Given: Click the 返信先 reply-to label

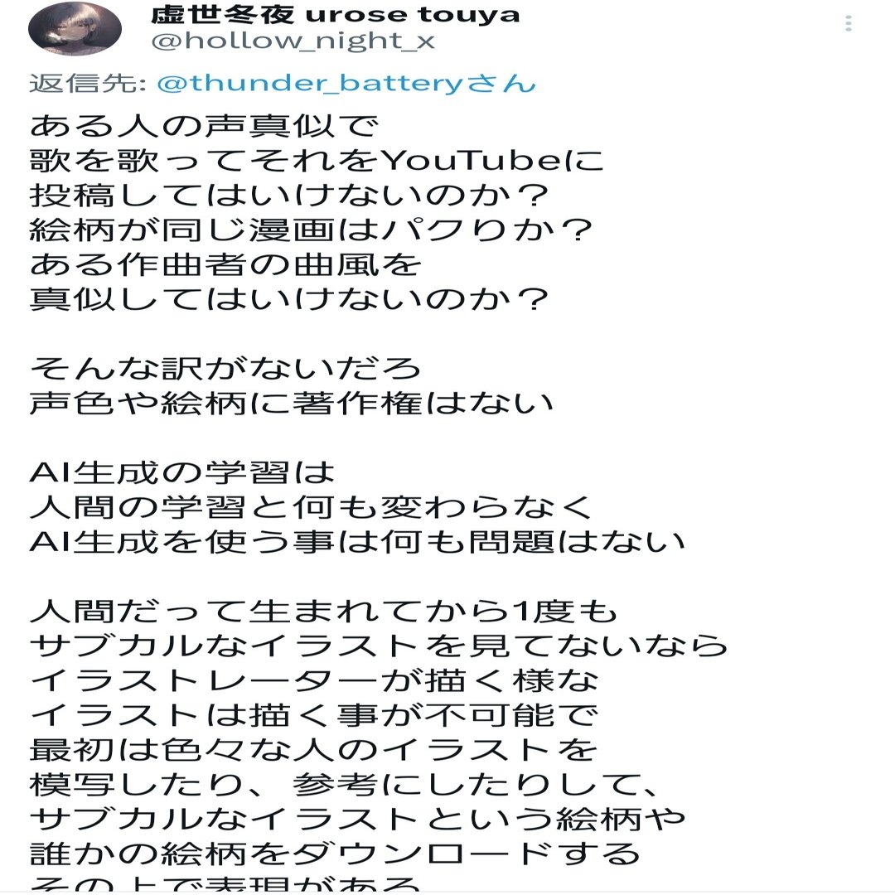Looking at the screenshot, I should coord(89,84).
